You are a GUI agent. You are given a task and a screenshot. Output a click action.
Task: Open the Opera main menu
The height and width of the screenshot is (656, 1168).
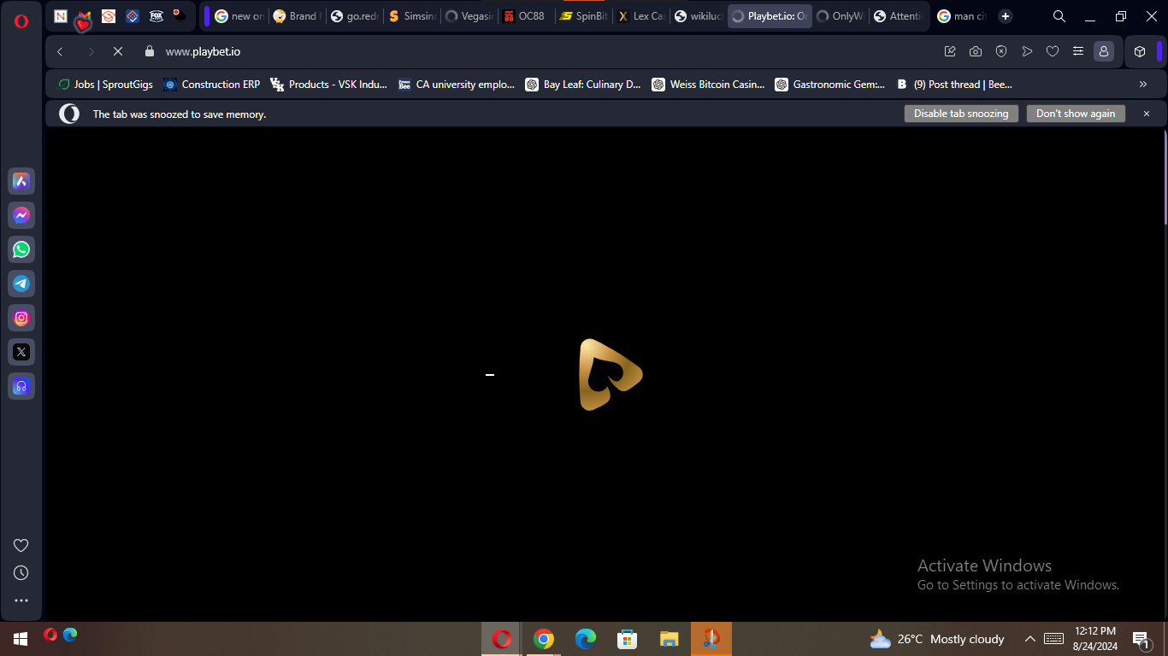[21, 21]
